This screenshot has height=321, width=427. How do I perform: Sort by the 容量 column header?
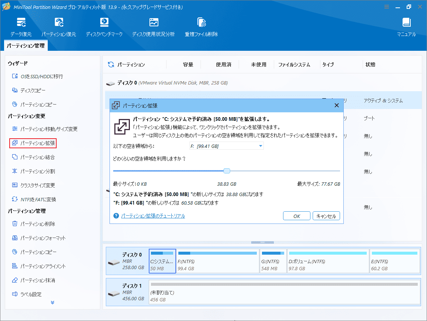click(x=188, y=64)
